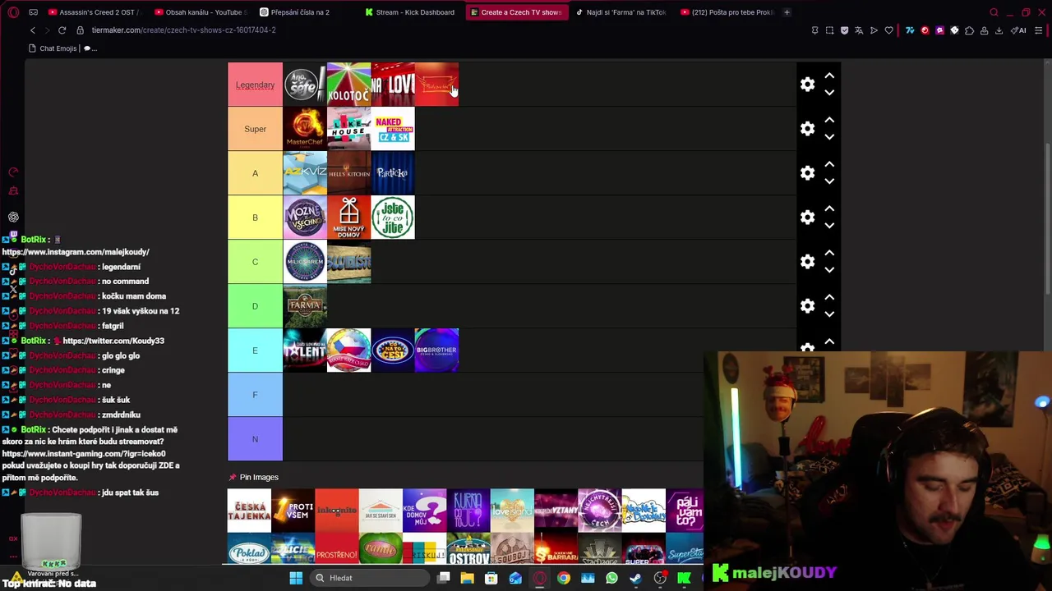This screenshot has width=1052, height=591.
Task: Click the Naked Attraction image
Action: 393,129
